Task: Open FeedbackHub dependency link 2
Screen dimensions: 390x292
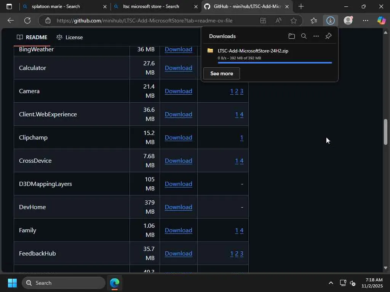Action: pos(237,254)
